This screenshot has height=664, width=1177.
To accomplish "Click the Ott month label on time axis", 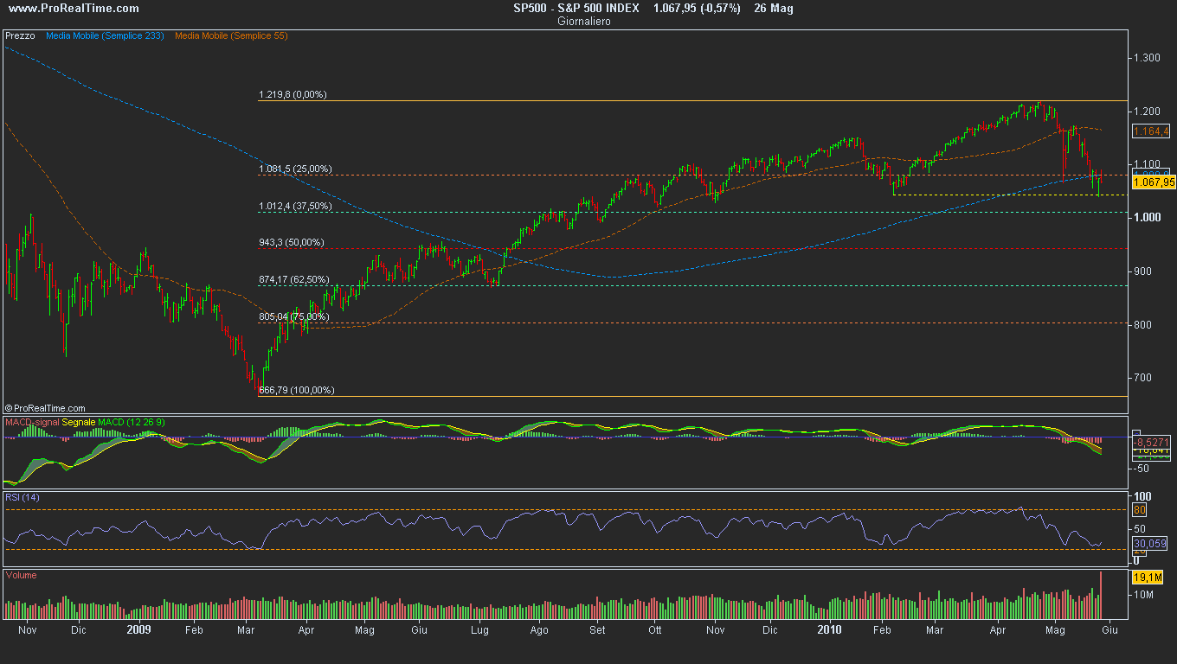I will (x=655, y=629).
